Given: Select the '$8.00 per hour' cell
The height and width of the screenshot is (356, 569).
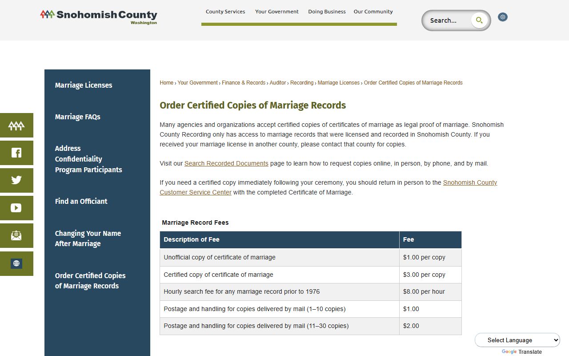Looking at the screenshot, I should 430,292.
